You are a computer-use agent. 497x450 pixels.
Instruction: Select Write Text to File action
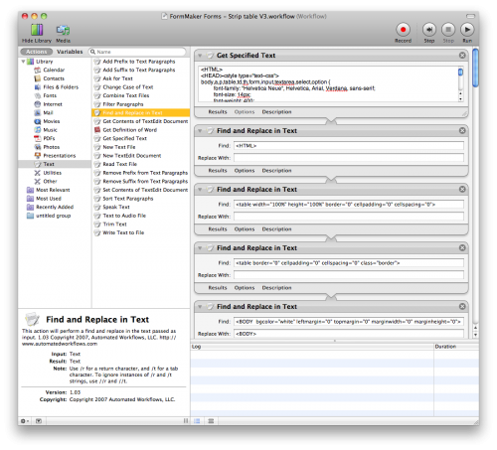pyautogui.click(x=123, y=232)
